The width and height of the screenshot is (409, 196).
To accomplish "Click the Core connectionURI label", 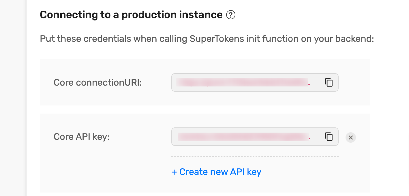I will pyautogui.click(x=98, y=83).
